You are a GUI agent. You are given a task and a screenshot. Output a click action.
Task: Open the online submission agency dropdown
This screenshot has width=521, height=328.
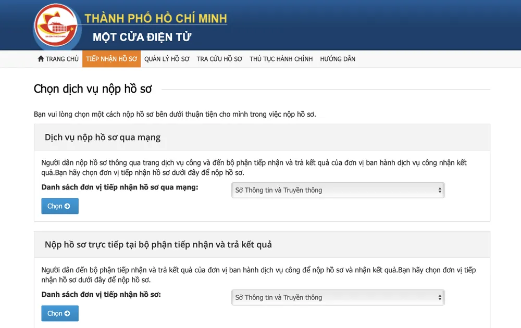point(338,190)
